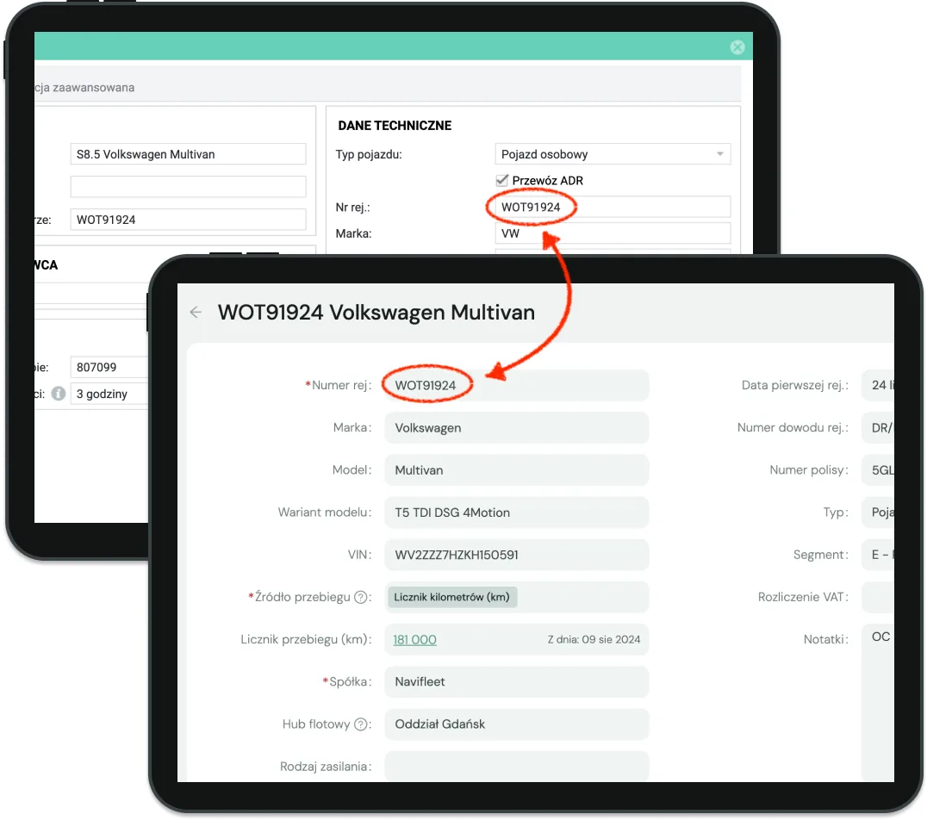Viewport: 927px width, 820px height.
Task: Toggle the Przewóz ADR checkbox
Action: [x=502, y=180]
